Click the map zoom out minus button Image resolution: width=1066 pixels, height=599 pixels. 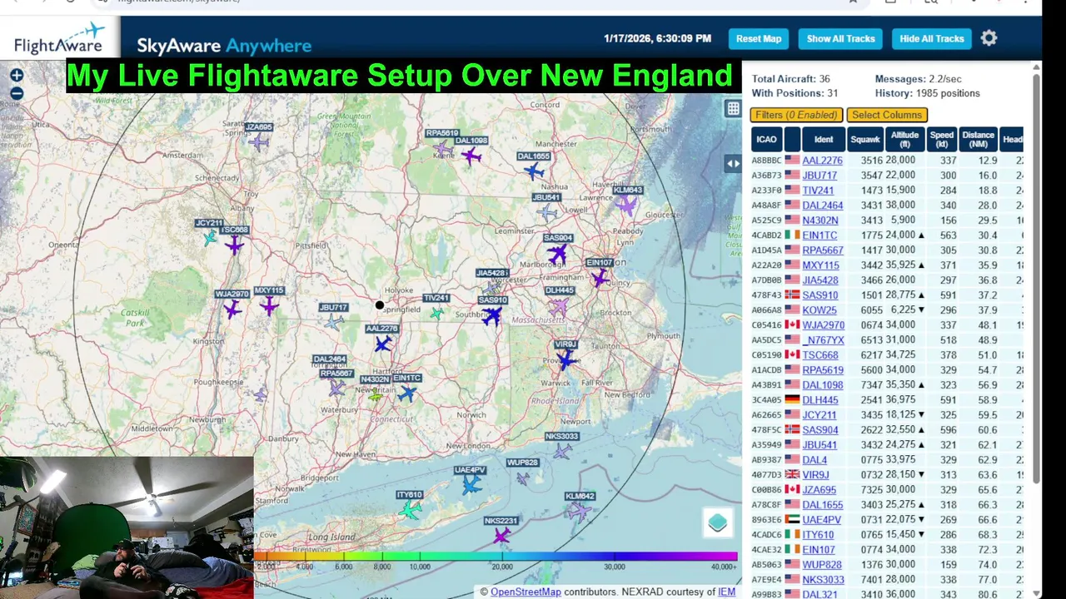17,93
